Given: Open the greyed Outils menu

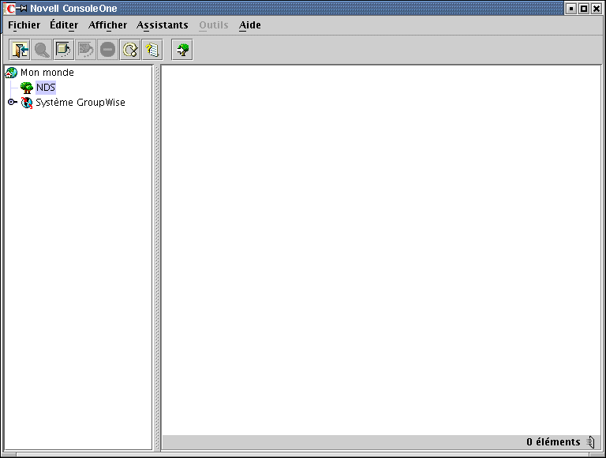Looking at the screenshot, I should 214,25.
